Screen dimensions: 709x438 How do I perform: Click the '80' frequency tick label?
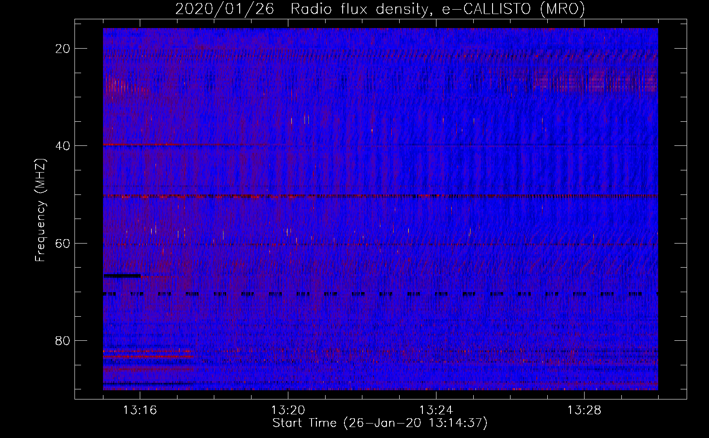pyautogui.click(x=63, y=340)
